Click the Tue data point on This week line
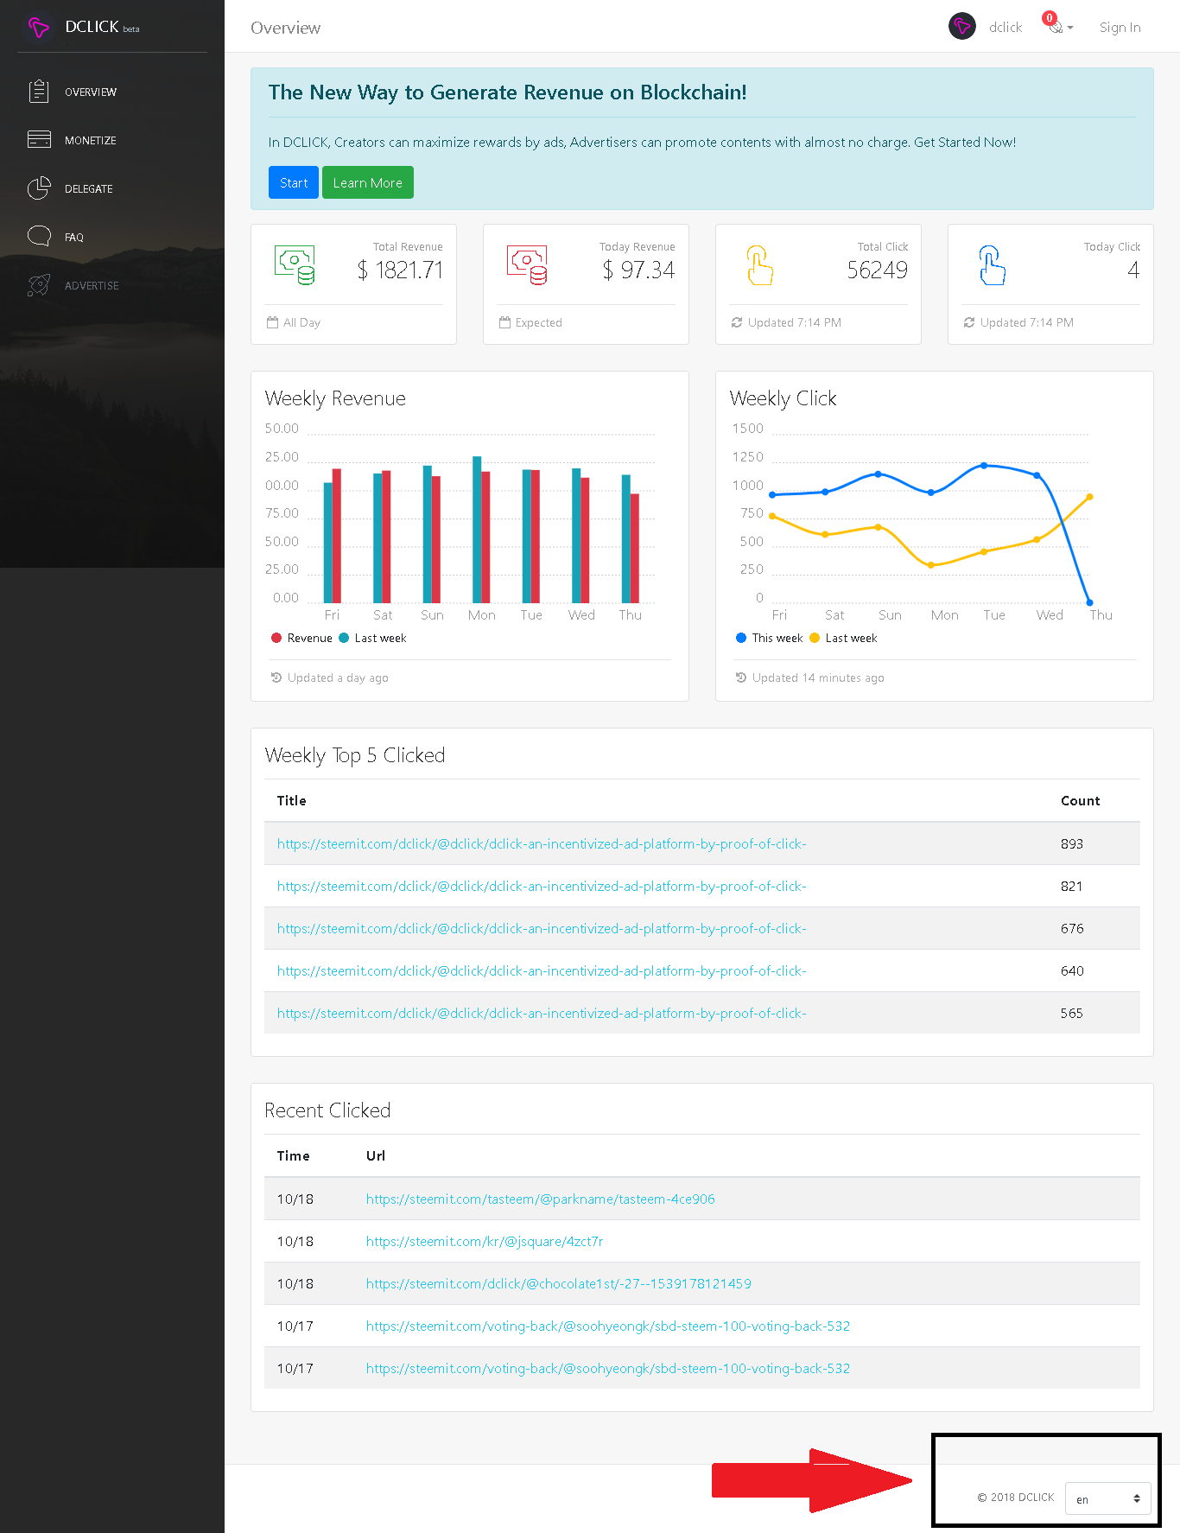The height and width of the screenshot is (1533, 1180). 984,466
